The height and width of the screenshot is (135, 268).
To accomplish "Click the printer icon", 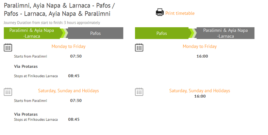I will coord(159,13).
